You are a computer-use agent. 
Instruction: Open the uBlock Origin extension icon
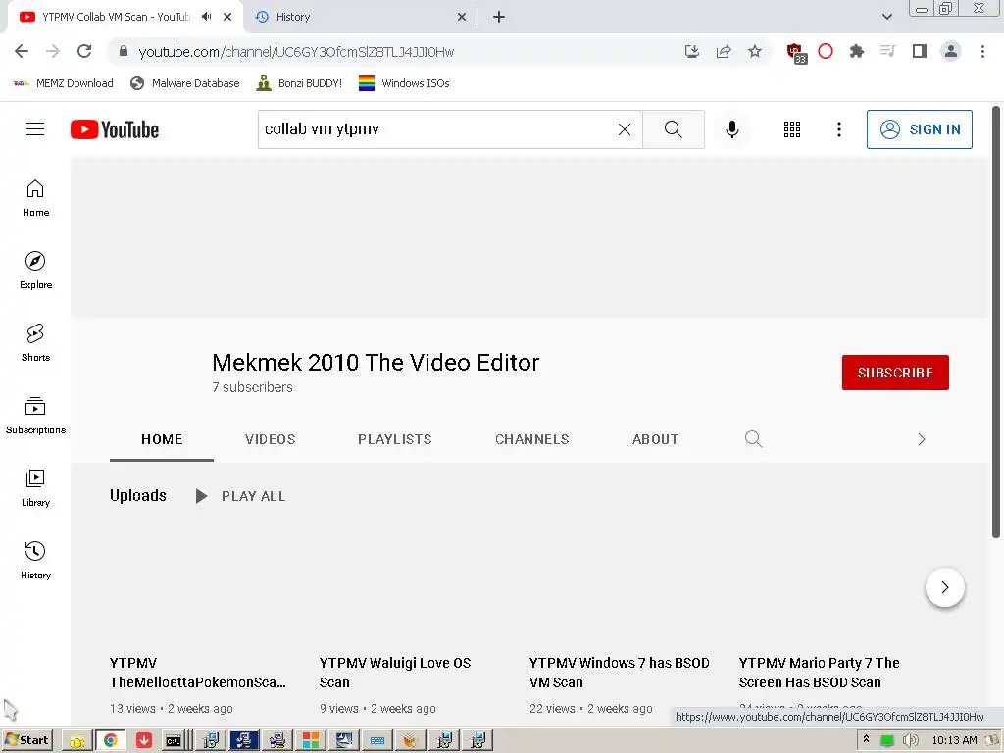(796, 53)
